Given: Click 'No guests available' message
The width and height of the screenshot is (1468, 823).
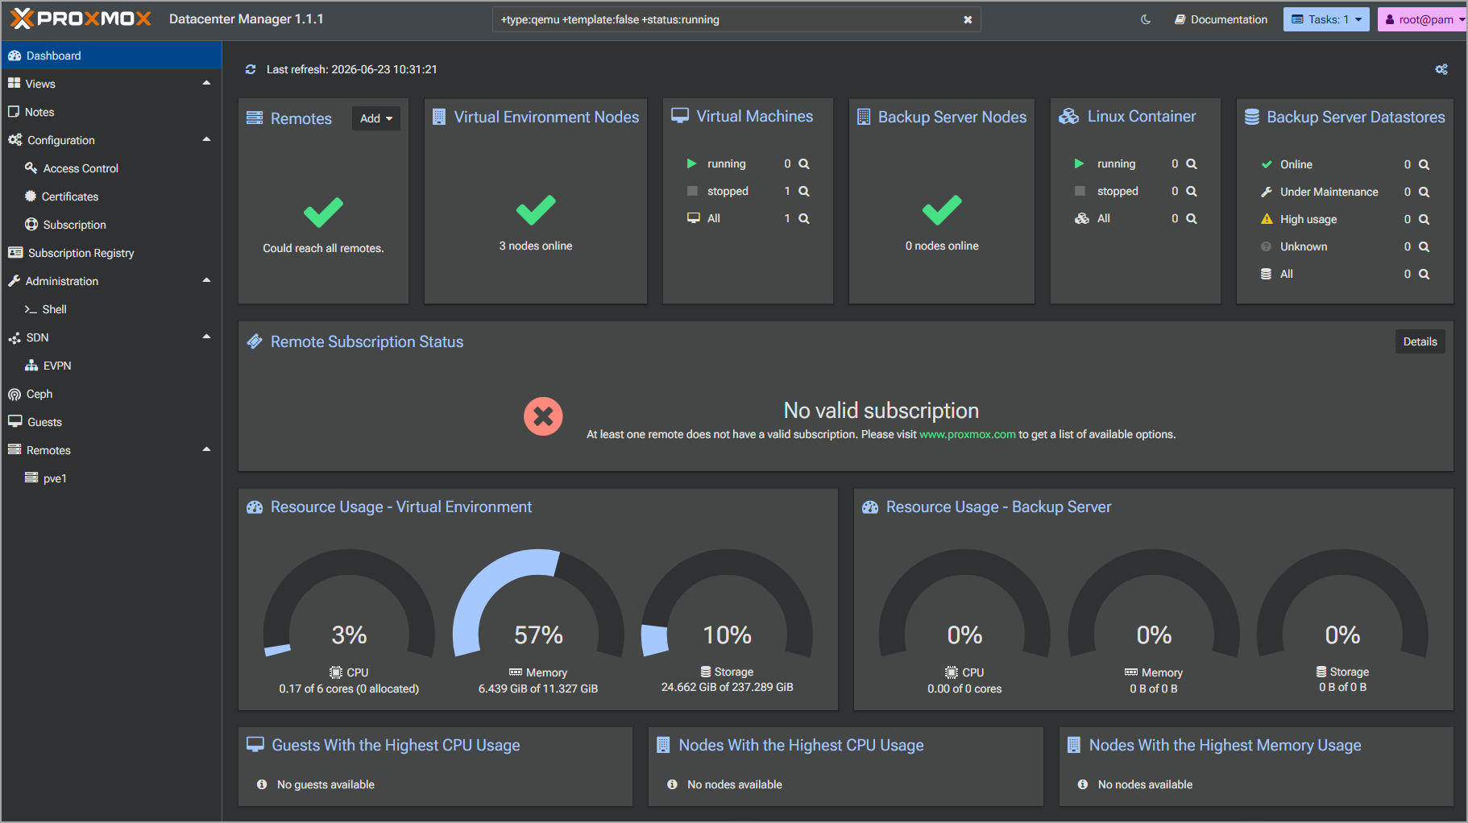Looking at the screenshot, I should [x=326, y=784].
